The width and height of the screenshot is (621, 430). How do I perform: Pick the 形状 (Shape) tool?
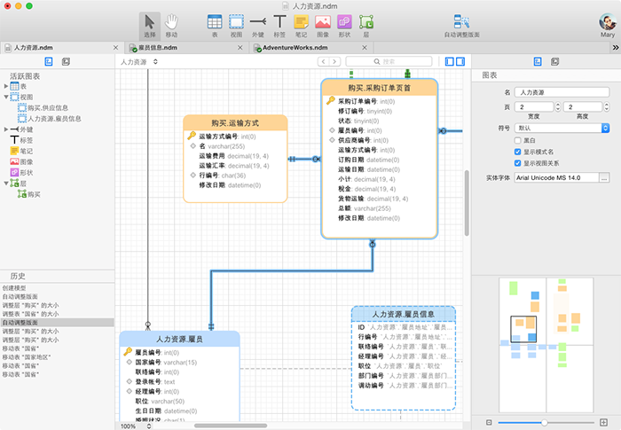tap(344, 26)
